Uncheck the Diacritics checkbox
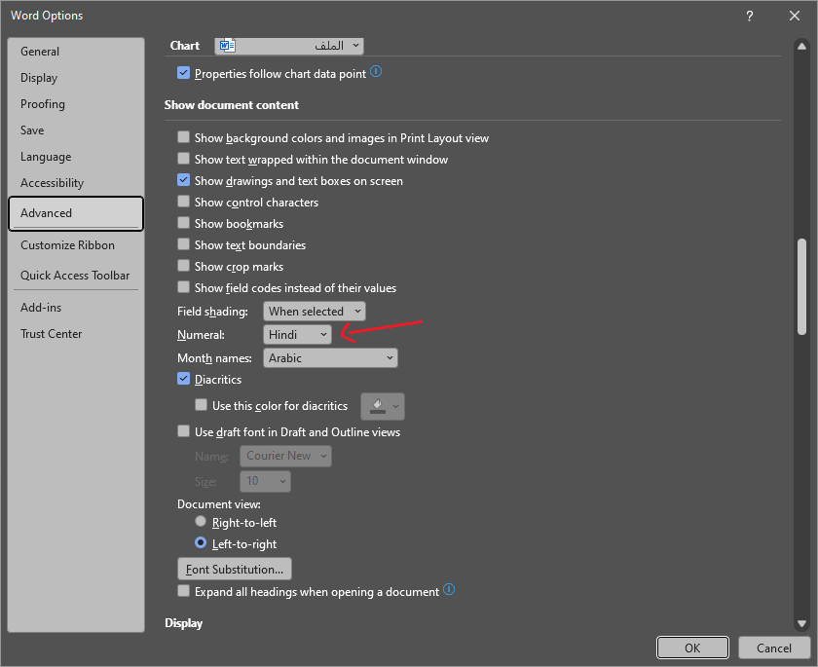Screen dimensions: 818x667 pos(183,379)
